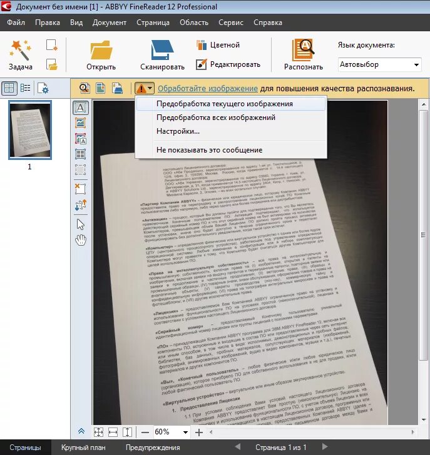Select page 1 thumbnail

30,130
